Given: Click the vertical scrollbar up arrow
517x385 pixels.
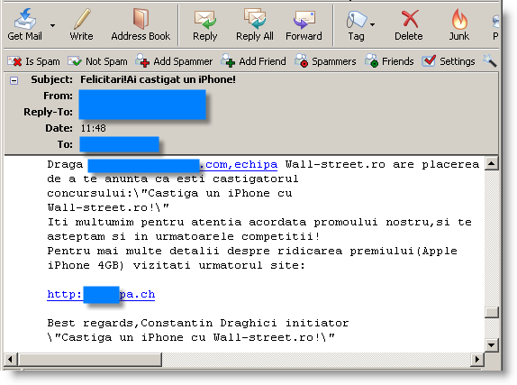Looking at the screenshot, I should click(491, 163).
